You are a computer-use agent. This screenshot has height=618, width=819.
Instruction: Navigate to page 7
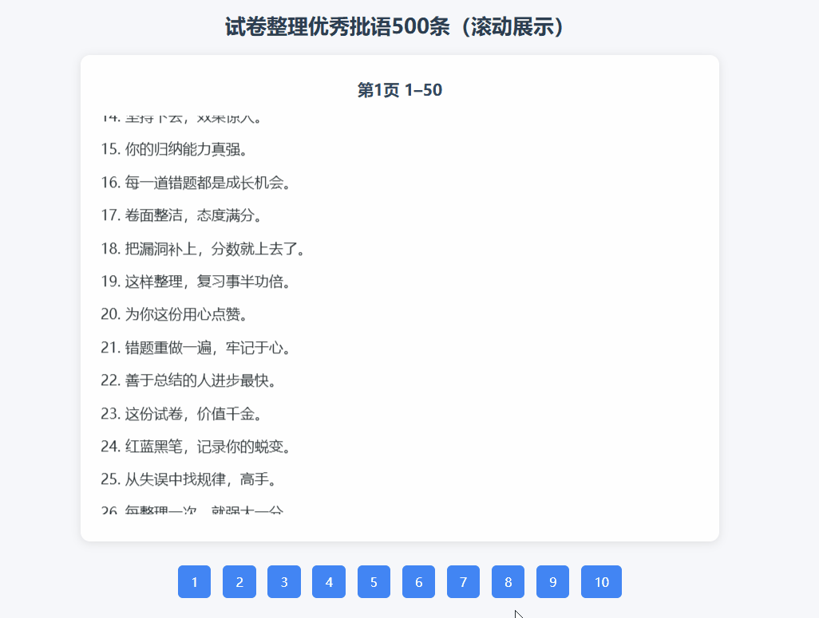tap(463, 582)
